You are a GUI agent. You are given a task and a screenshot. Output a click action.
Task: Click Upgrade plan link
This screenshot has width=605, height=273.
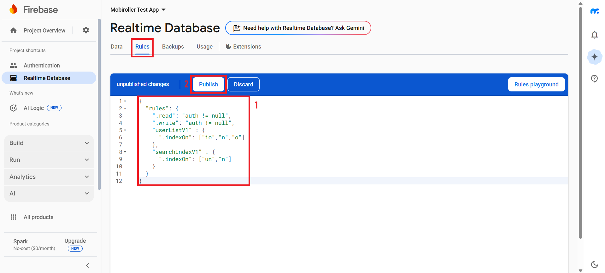click(75, 241)
